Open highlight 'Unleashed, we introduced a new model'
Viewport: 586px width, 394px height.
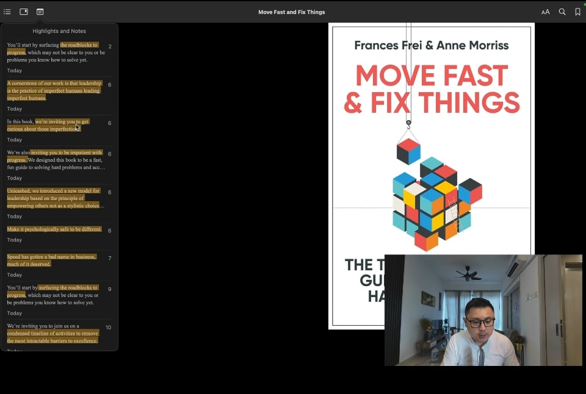coord(59,202)
